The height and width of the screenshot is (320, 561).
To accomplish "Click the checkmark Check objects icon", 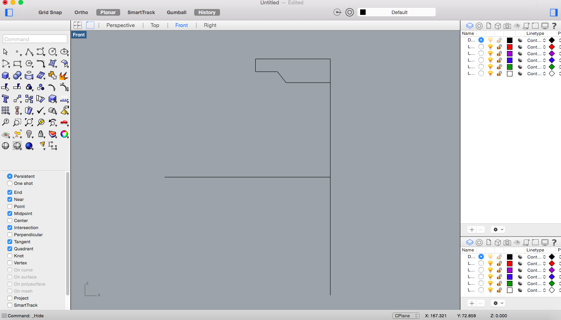I will [41, 110].
